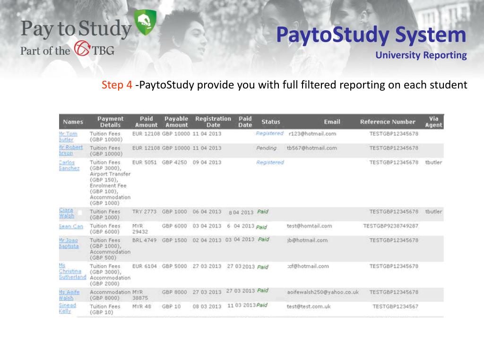Click payable amount GBP 8000
Image resolution: width=484 pixels, height=363 pixels.
pyautogui.click(x=174, y=292)
